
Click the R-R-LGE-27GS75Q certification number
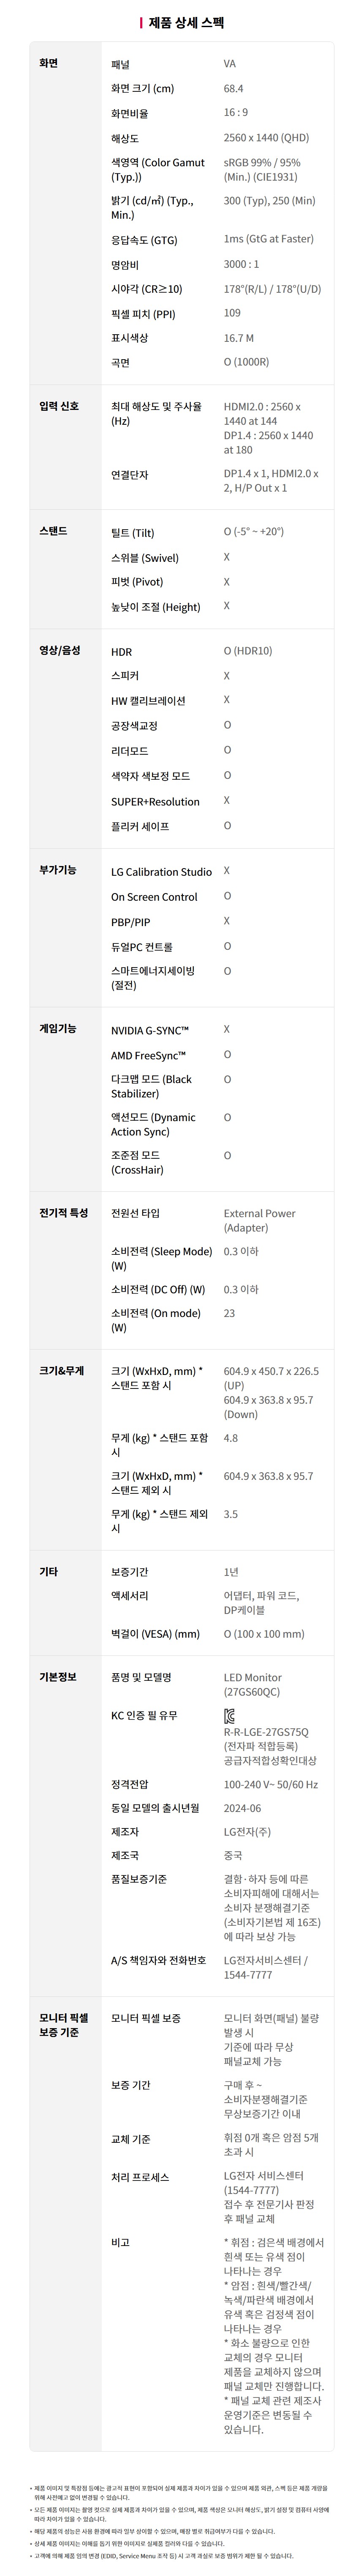266,1732
